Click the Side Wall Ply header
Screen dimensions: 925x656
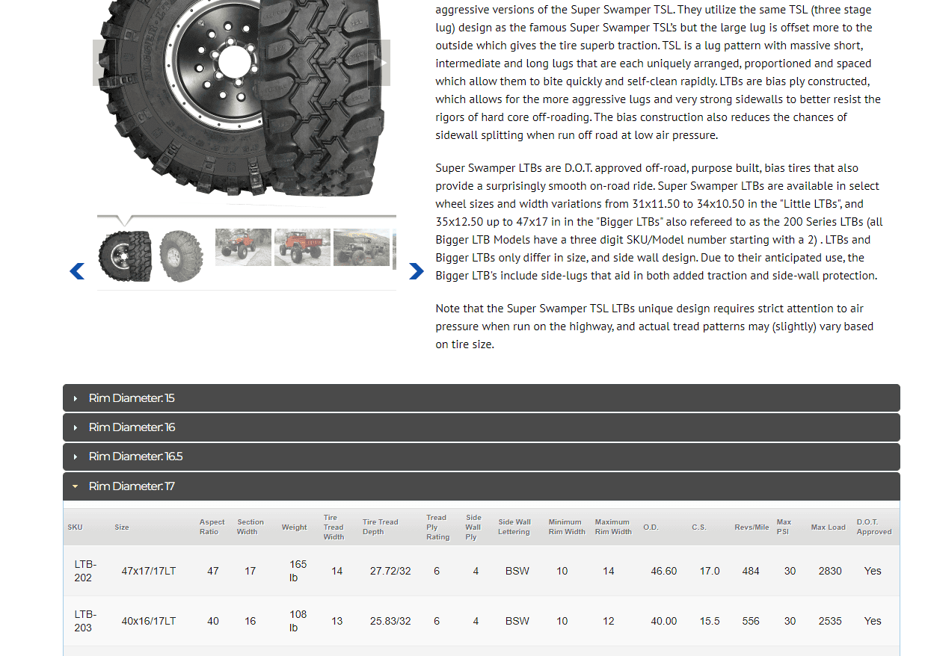tap(473, 527)
